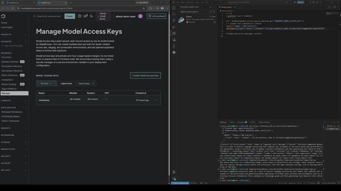341x191 pixels.
Task: Open the actions menu for the workshop key
Action: 156,100
